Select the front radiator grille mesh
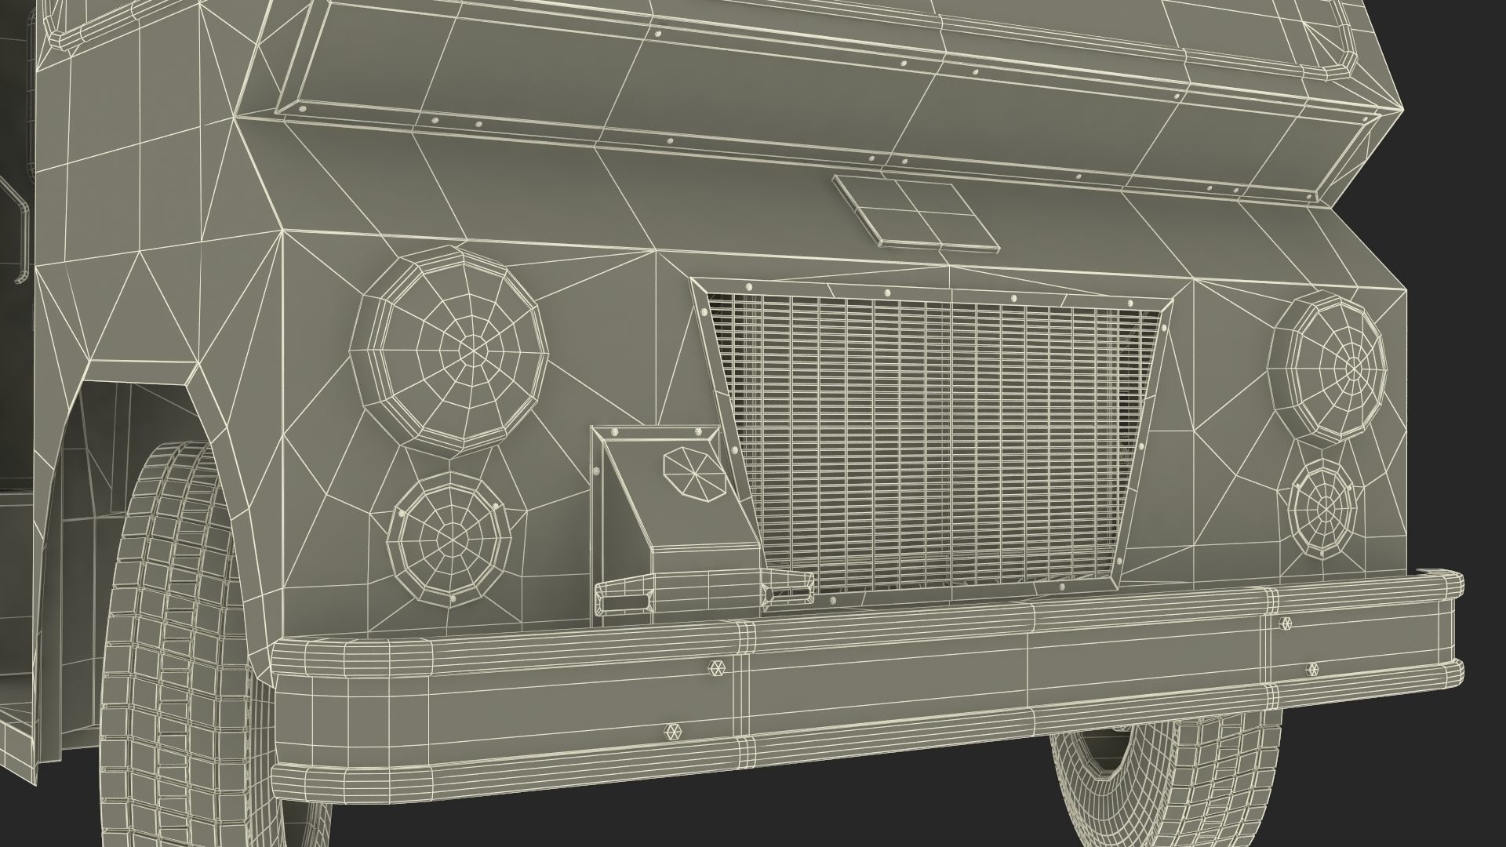This screenshot has width=1506, height=847. coord(926,439)
